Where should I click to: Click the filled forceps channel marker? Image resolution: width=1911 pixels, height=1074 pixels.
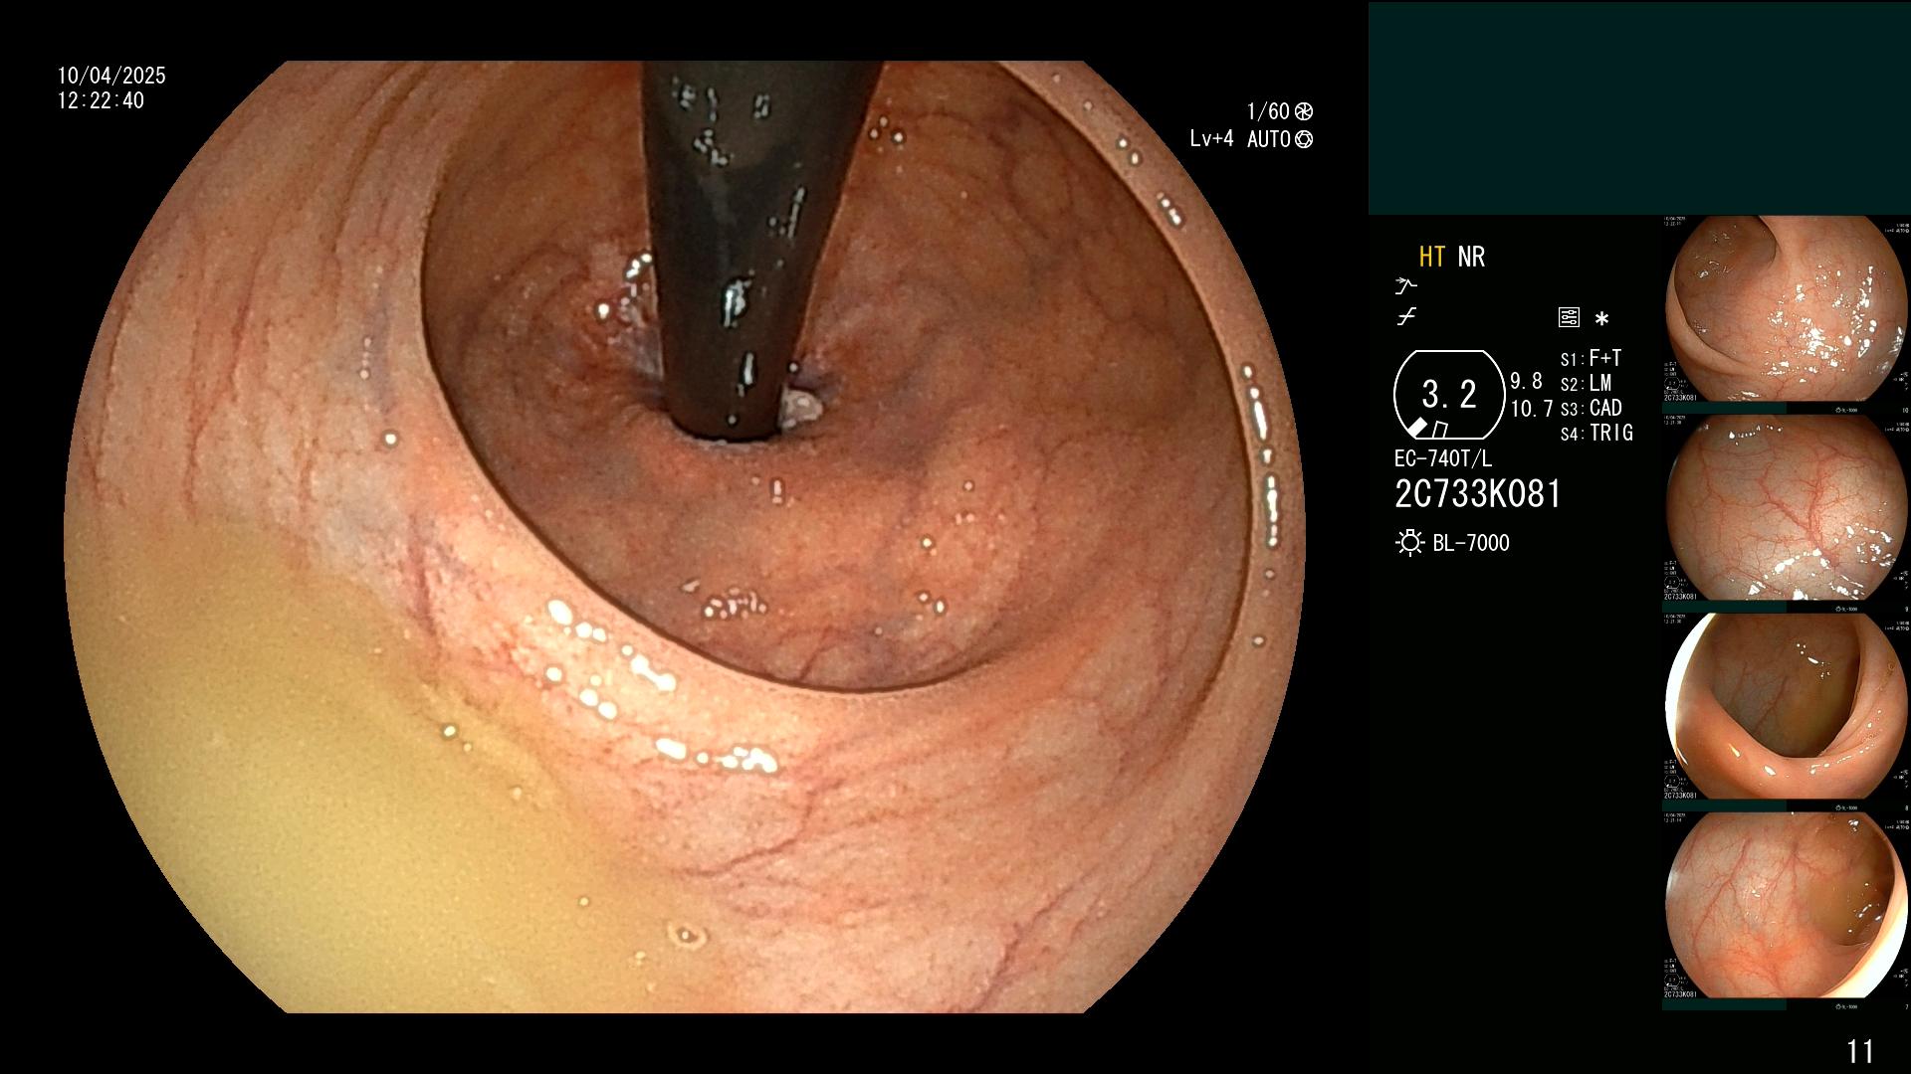[1416, 428]
